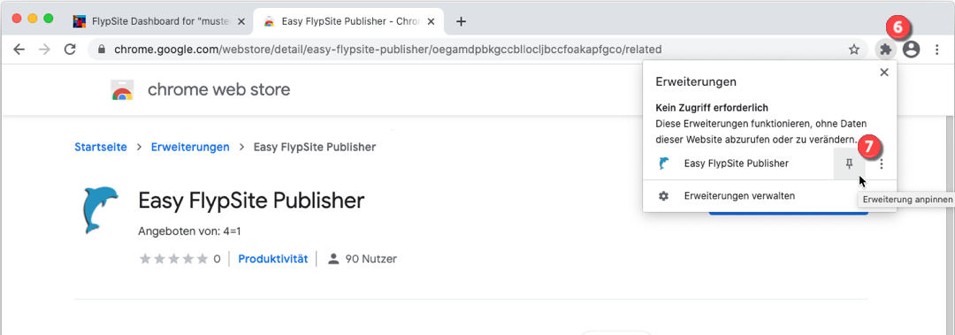Viewport: 955px width, 335px height.
Task: Click the page's vertical scrollbar
Action: coord(950,225)
